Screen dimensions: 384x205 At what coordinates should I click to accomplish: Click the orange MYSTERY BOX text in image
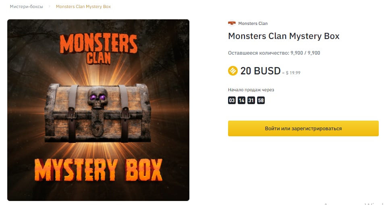click(98, 169)
